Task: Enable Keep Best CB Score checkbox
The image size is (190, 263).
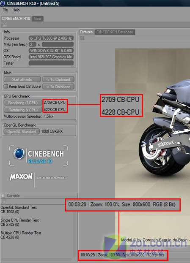Action: point(6,87)
